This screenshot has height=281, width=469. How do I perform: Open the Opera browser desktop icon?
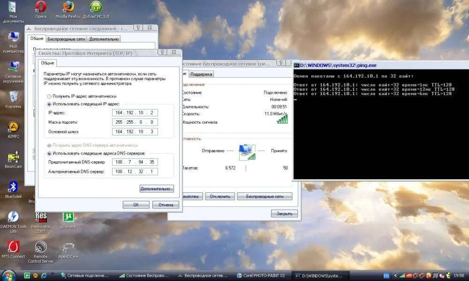[x=41, y=7]
